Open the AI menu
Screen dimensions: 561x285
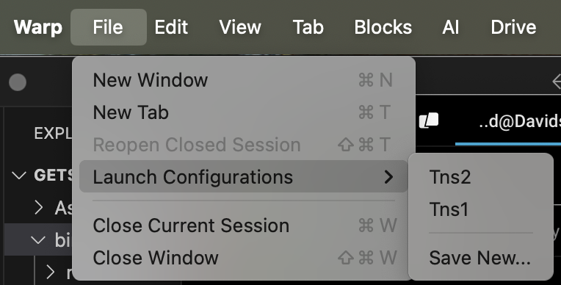coord(450,27)
